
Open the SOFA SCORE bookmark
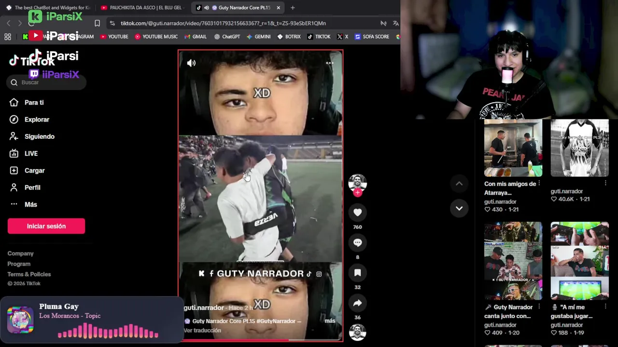[x=372, y=37]
